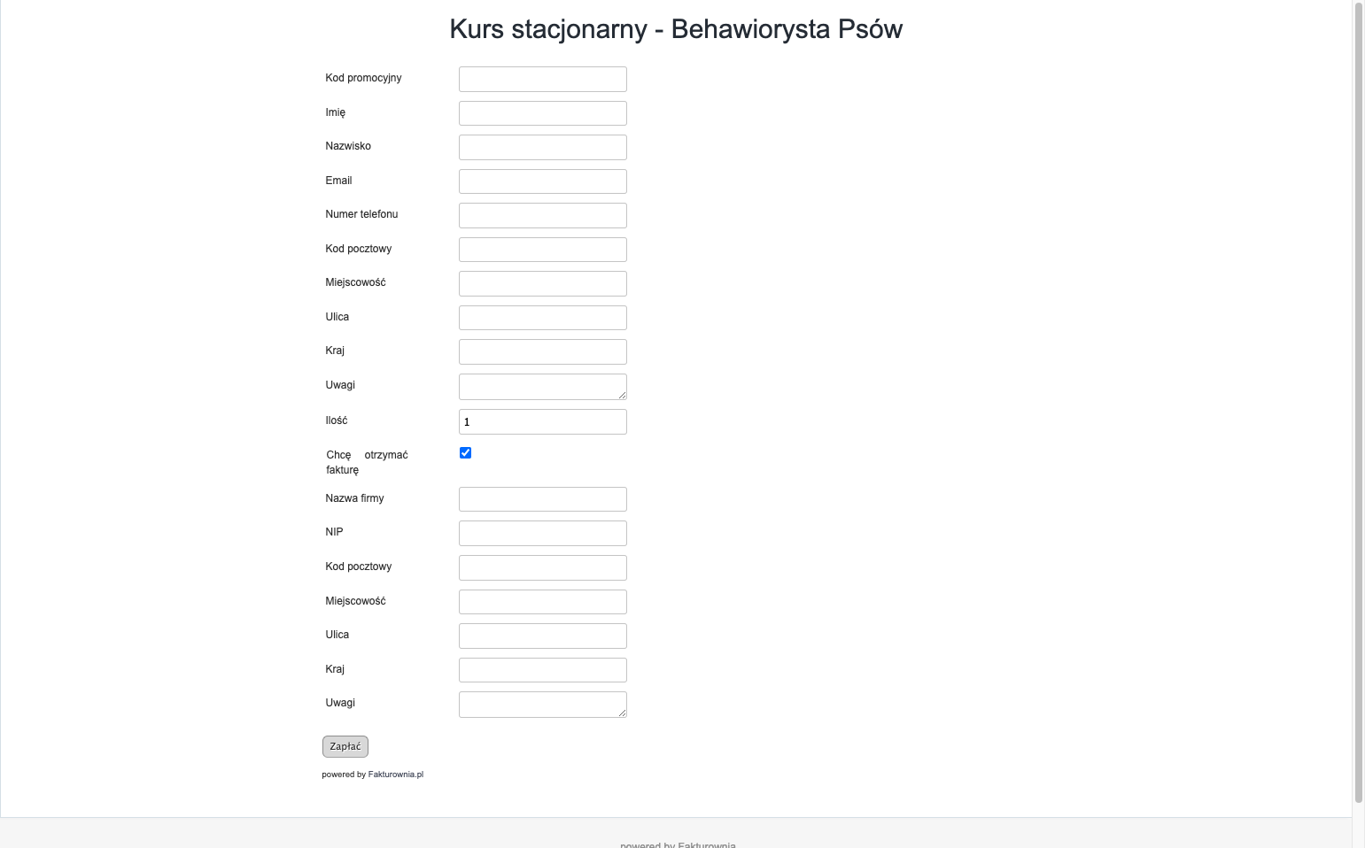Click the Uwagi textarea above the Zapłać button
This screenshot has height=848, width=1365.
click(542, 705)
